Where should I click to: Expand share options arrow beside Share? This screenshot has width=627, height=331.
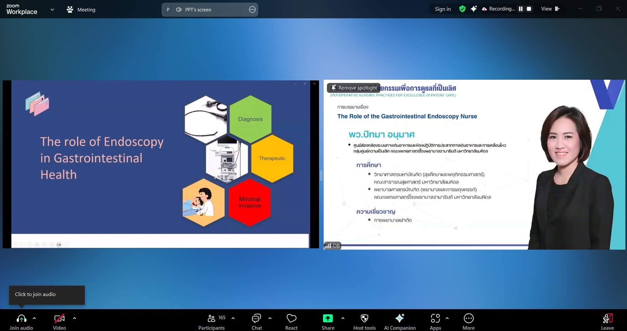coord(343,318)
